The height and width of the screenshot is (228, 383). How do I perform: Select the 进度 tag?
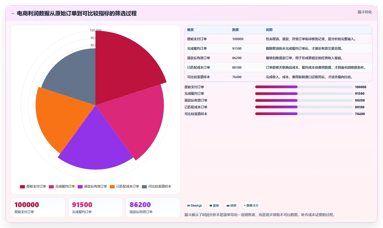[x=231, y=205]
